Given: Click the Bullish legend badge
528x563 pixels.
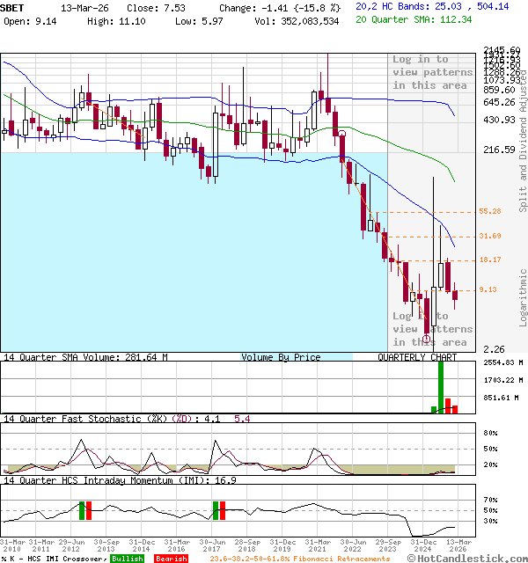Looking at the screenshot, I should tap(127, 558).
